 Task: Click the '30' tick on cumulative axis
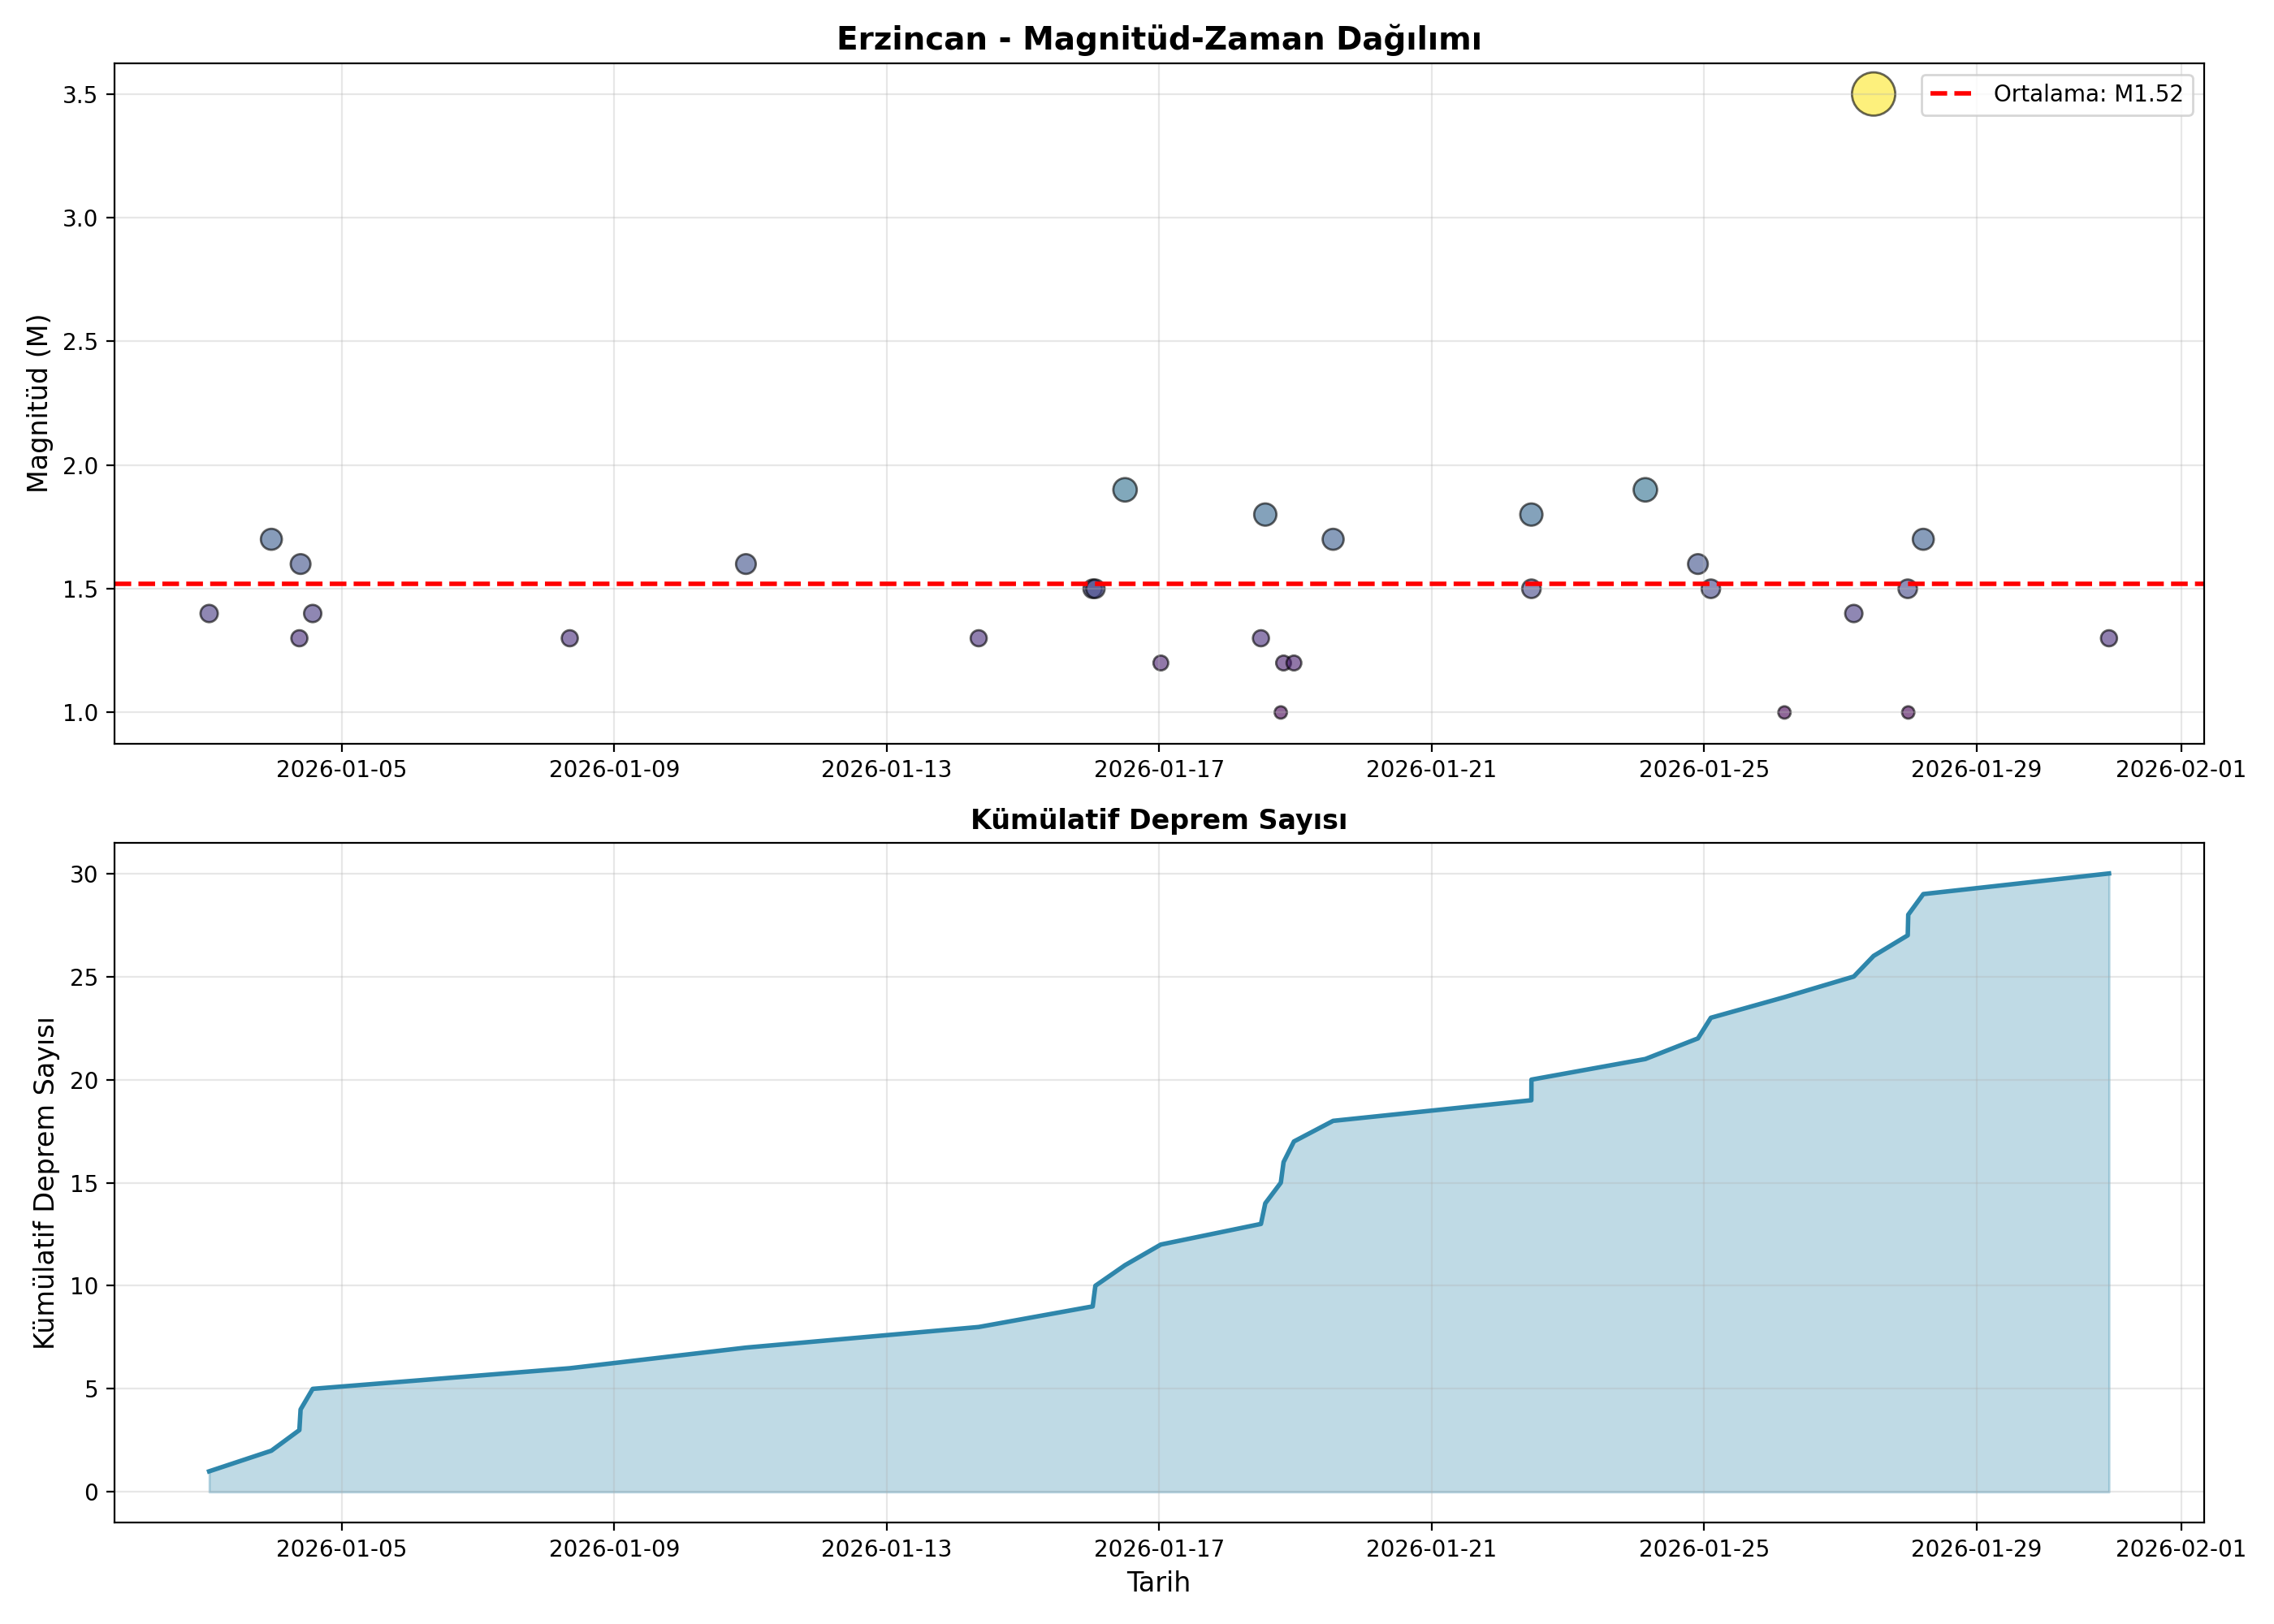(x=85, y=874)
